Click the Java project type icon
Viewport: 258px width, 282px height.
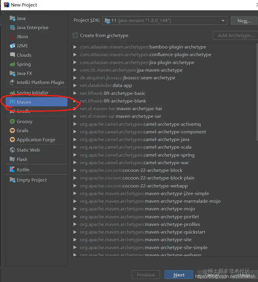point(12,18)
